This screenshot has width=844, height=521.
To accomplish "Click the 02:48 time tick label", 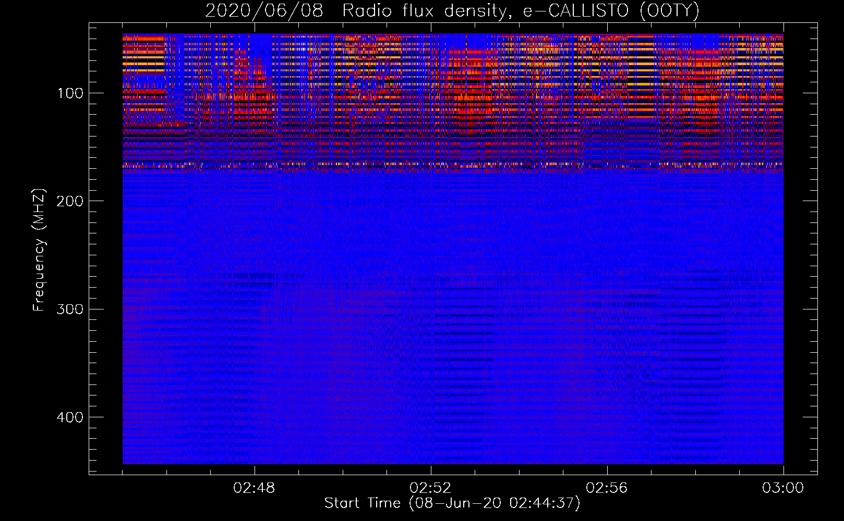I will (x=255, y=488).
